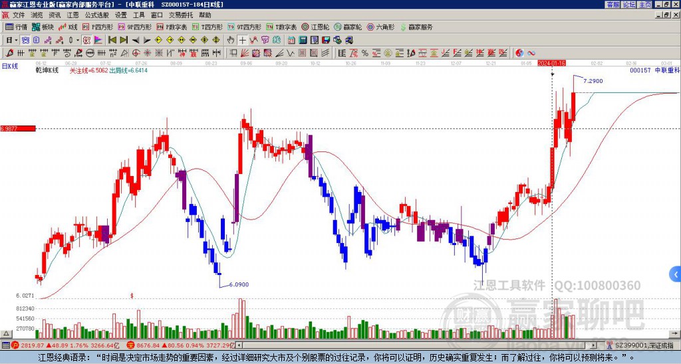Open the 设置 menu
Screen dimensions: 681x364
[x=121, y=15]
